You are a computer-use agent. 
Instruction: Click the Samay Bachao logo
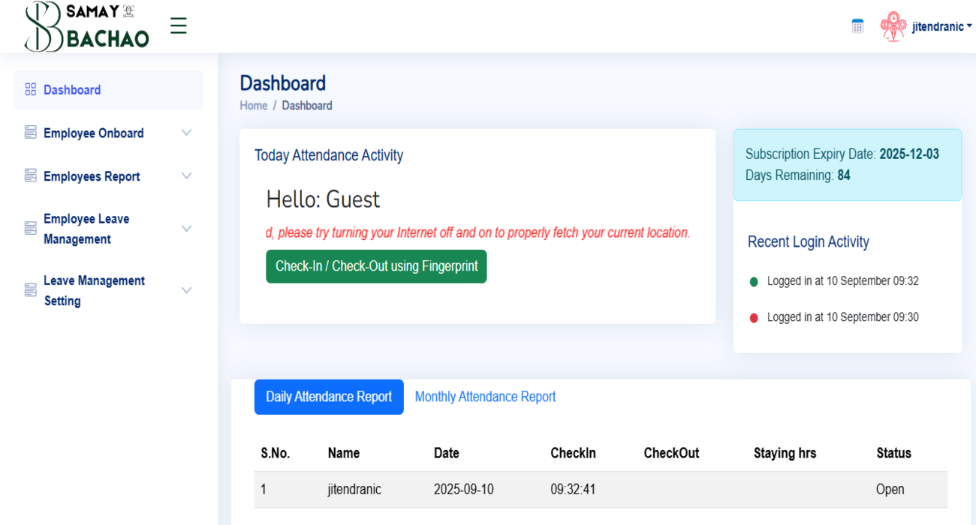85,25
